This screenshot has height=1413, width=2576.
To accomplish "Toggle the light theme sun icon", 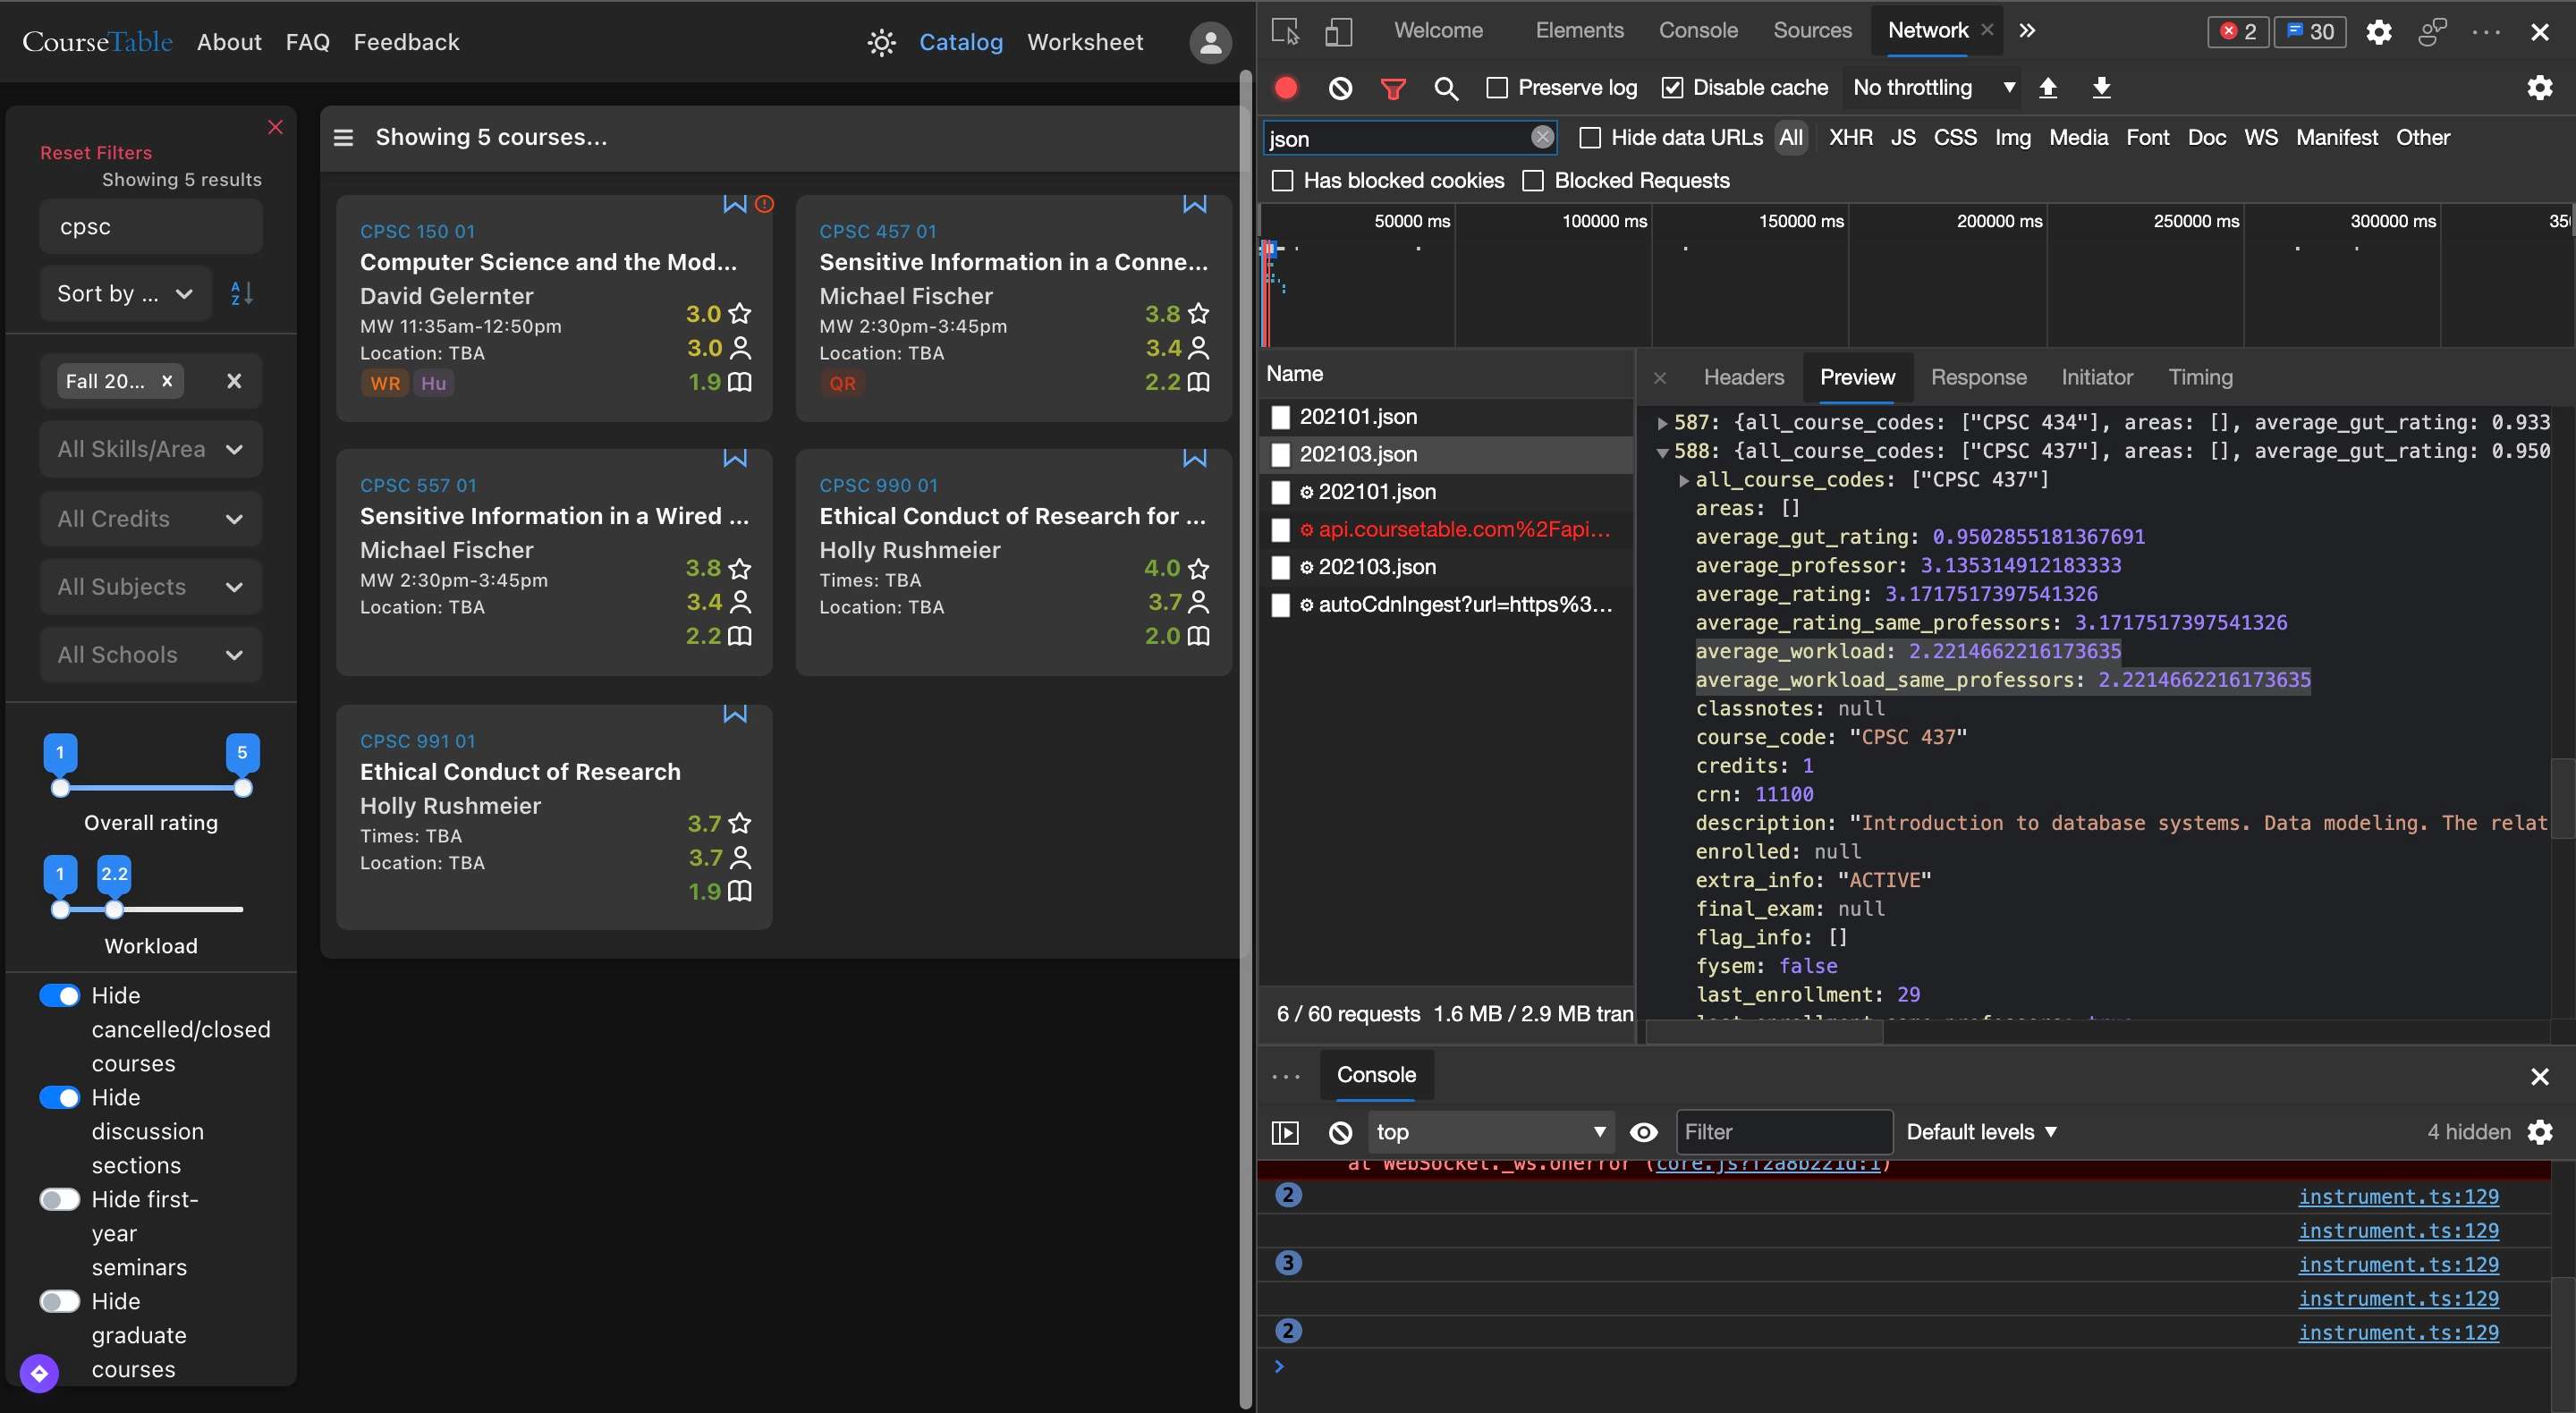I will click(881, 42).
